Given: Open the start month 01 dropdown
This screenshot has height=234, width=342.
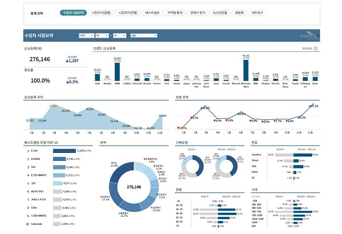Looking at the screenshot, I should (x=102, y=35).
